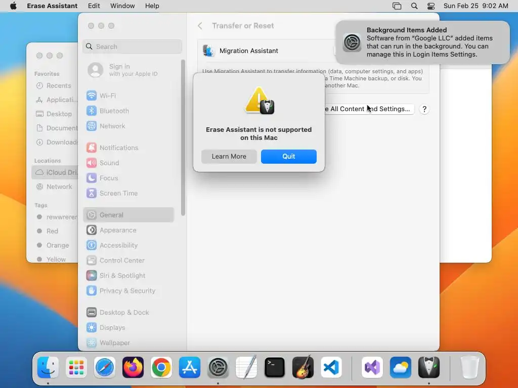
Task: Open Finder from the Dock
Action: [48, 367]
